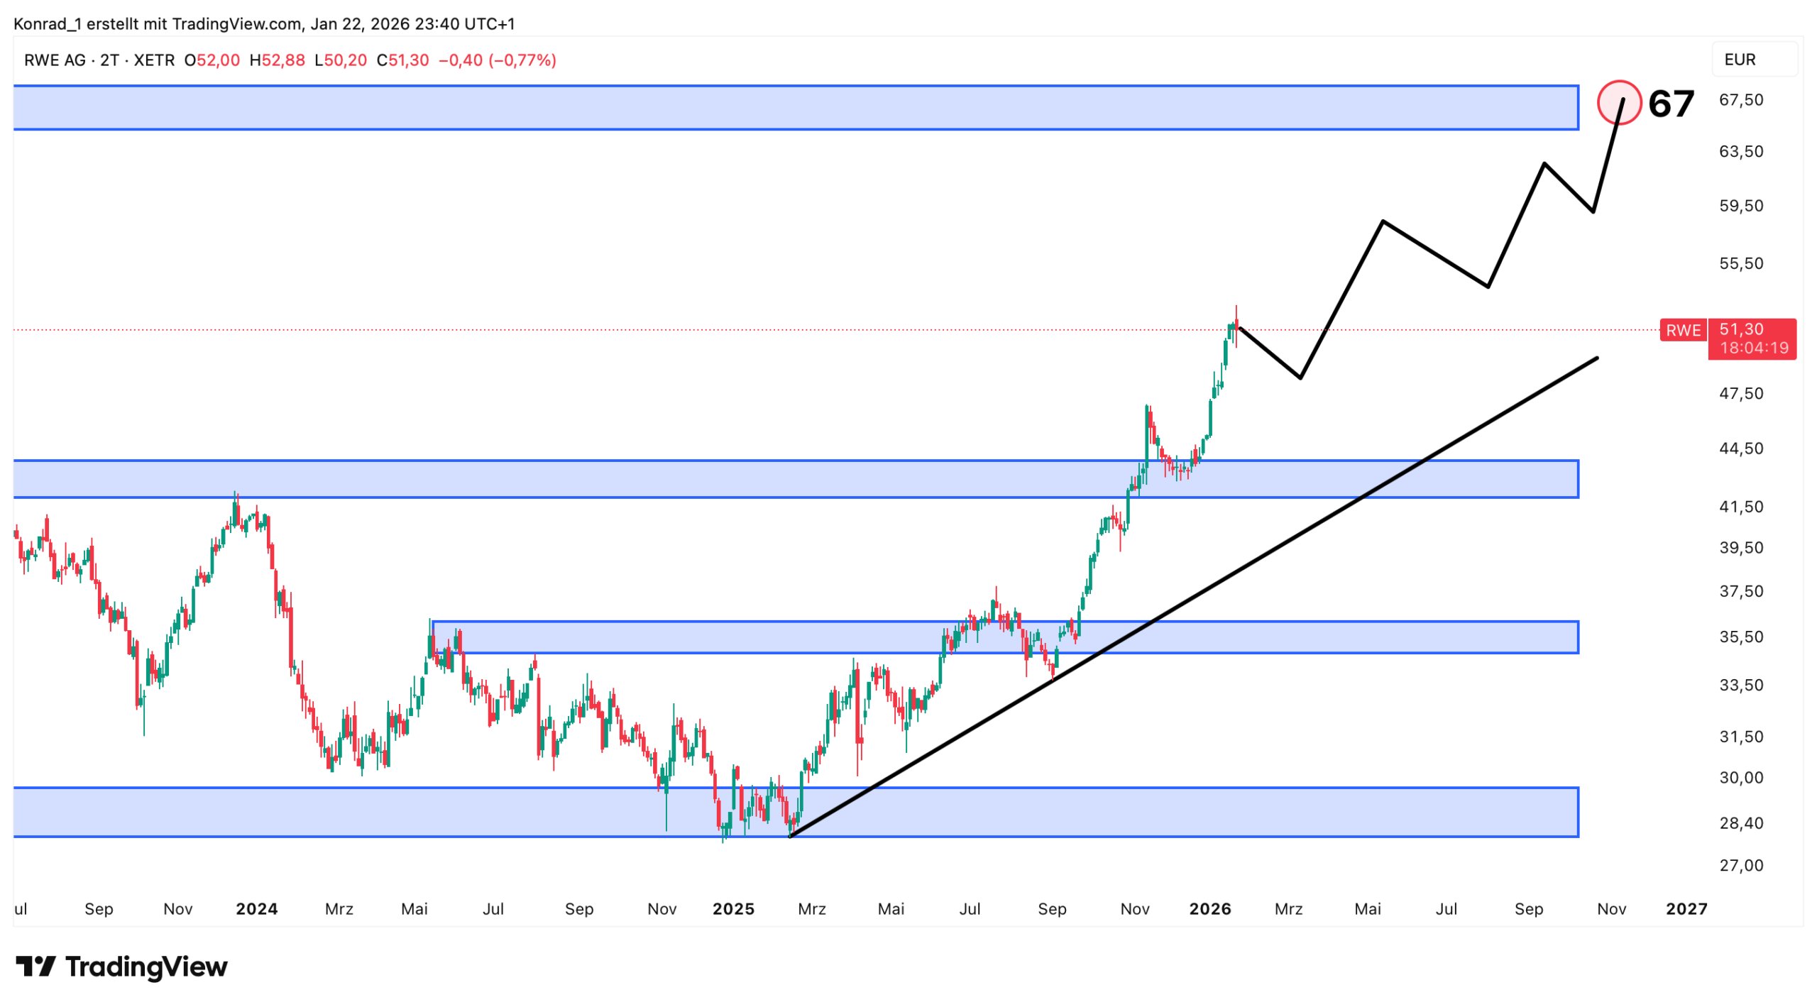1817x1007 pixels.
Task: Click the XETR exchange label
Action: point(154,60)
